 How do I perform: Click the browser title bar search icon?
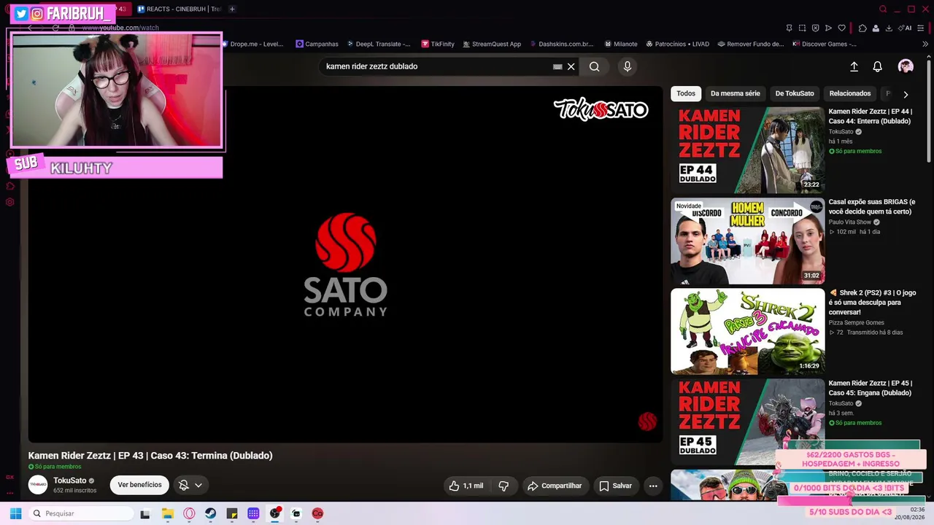[x=883, y=9]
